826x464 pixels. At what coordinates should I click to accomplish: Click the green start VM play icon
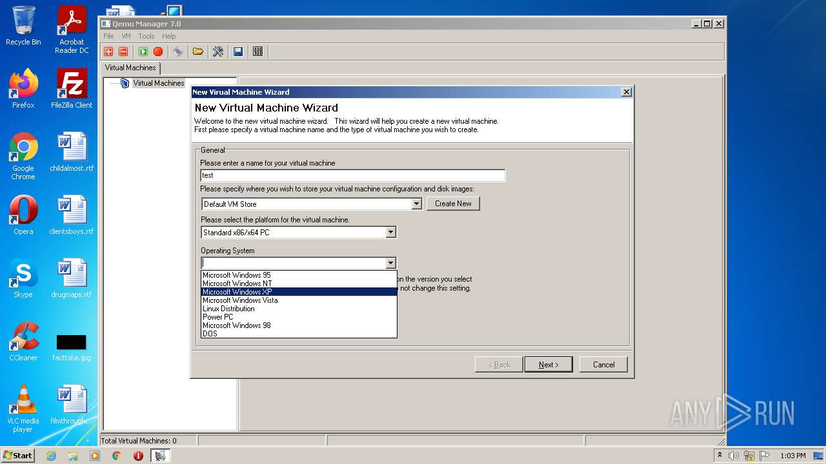[143, 52]
